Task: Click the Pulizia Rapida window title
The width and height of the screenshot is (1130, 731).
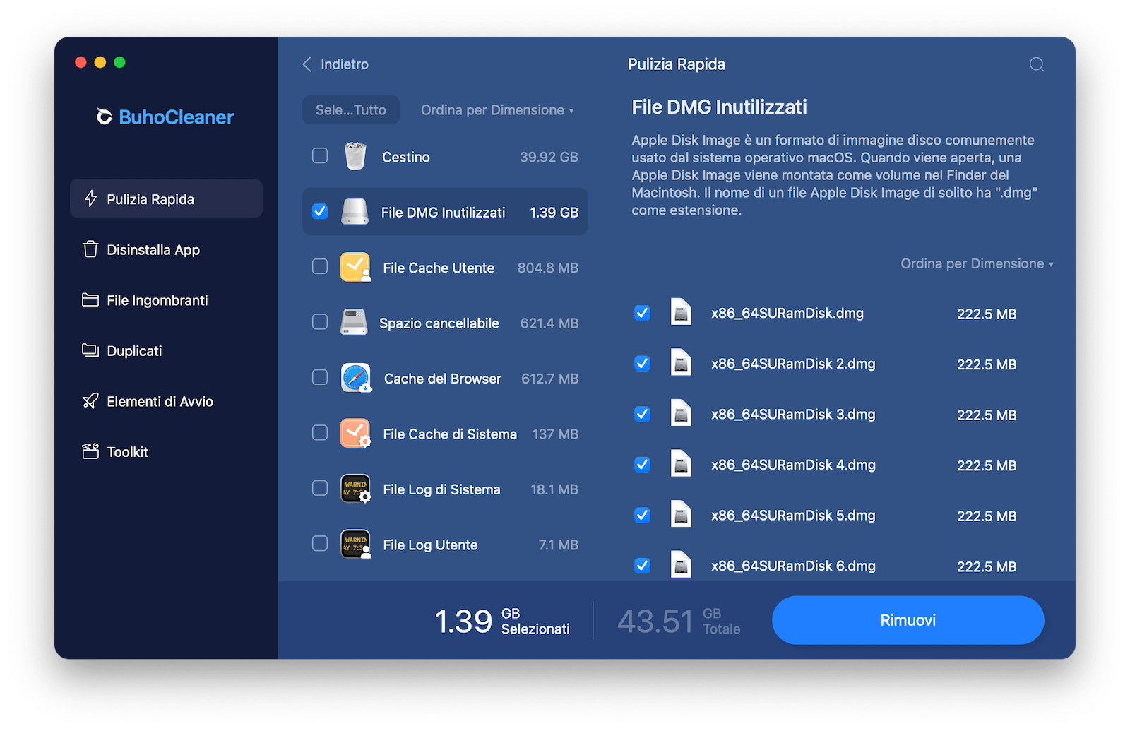Action: coord(676,64)
